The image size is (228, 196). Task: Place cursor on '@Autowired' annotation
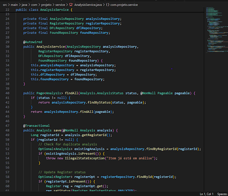pyautogui.click(x=33, y=42)
